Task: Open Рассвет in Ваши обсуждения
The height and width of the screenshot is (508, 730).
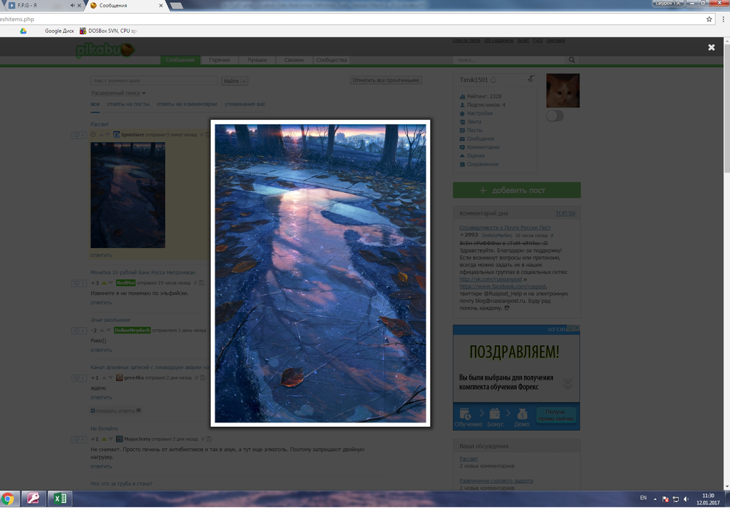Action: point(469,458)
